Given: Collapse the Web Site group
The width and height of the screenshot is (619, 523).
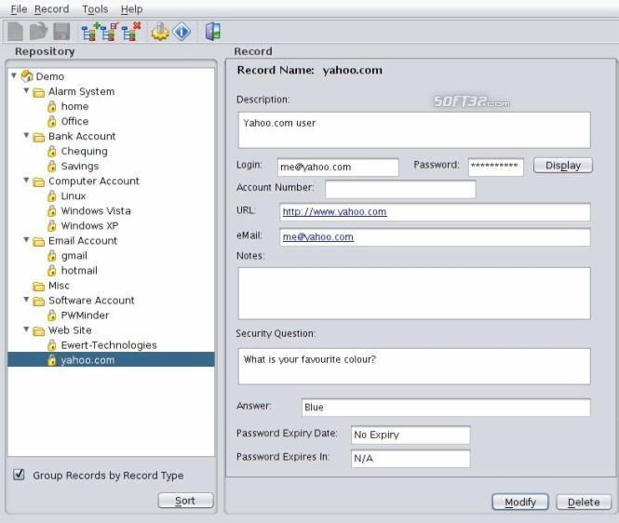Looking at the screenshot, I should coord(26,329).
